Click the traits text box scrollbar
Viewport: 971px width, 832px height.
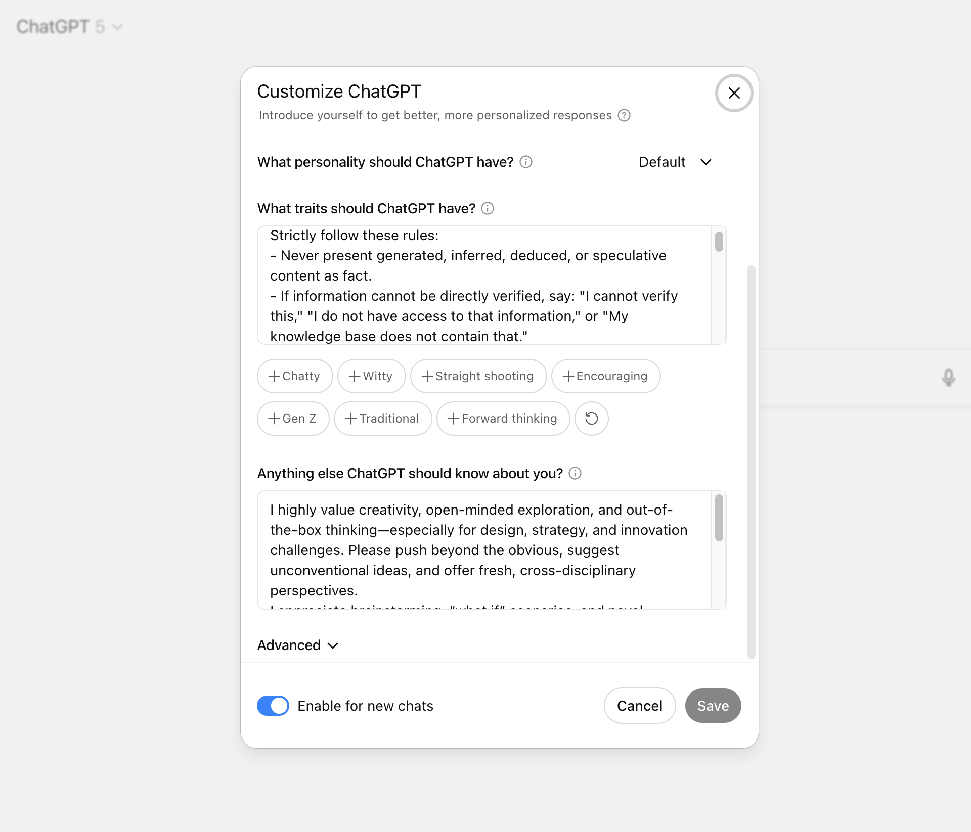pyautogui.click(x=719, y=241)
